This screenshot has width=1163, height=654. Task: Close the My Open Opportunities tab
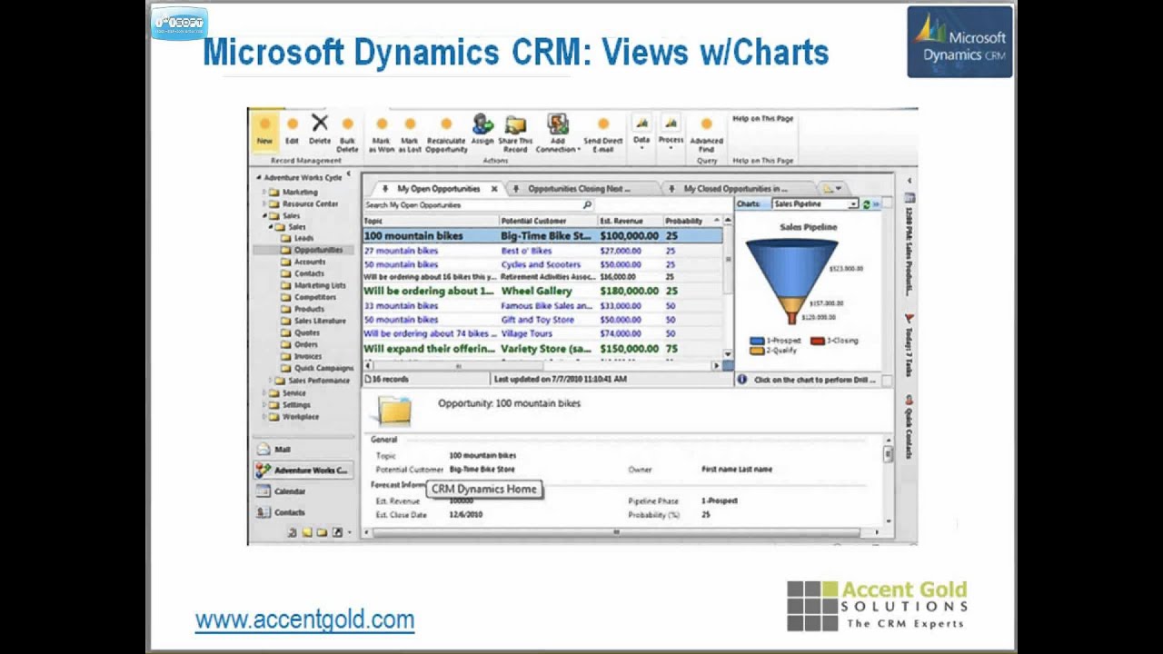pos(494,189)
